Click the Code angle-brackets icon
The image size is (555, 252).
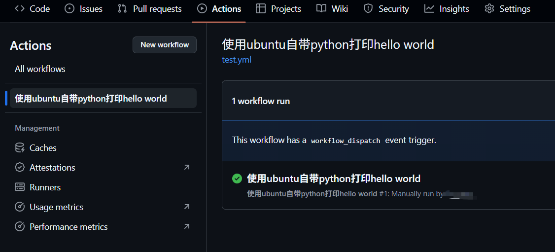[20, 9]
